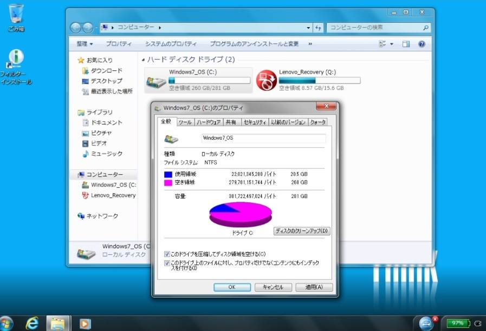The width and height of the screenshot is (486, 331).
Task: Open the 整理 dropdown menu
Action: 85,44
